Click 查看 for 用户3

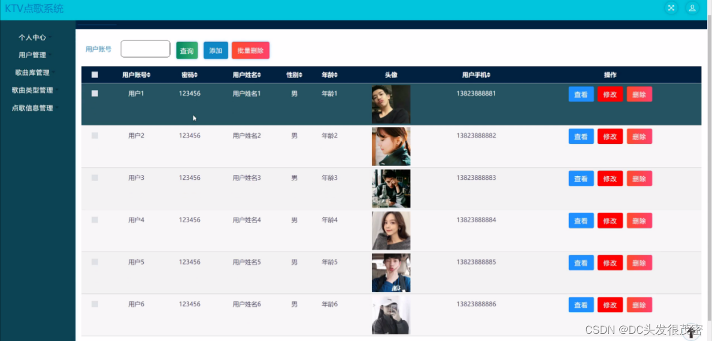(581, 179)
